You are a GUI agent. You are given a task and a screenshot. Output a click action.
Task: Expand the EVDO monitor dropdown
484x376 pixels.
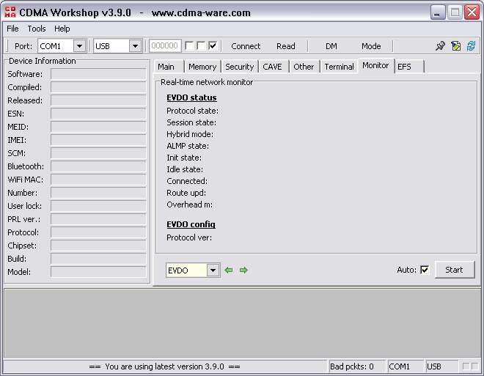(213, 270)
